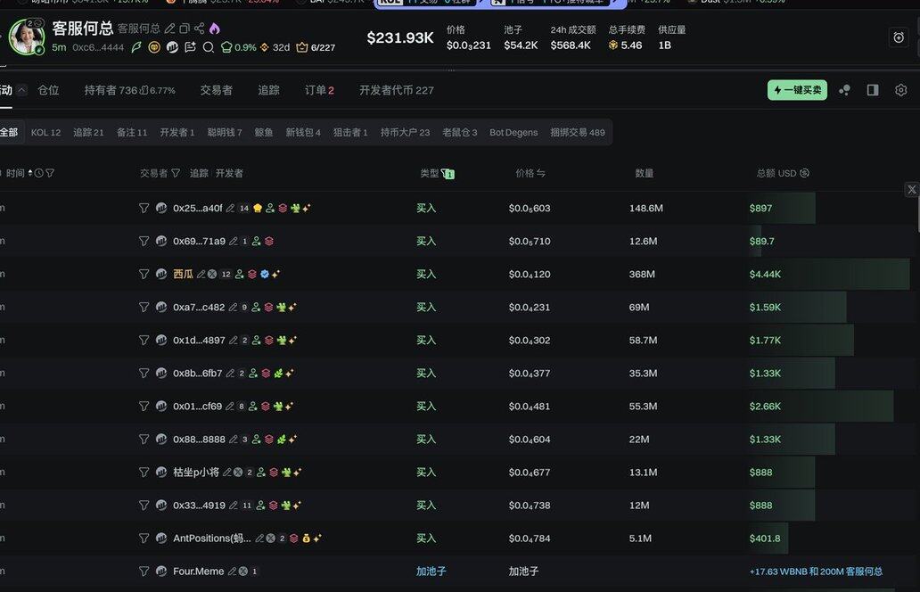Screen dimensions: 920x592
Task: Click the share icon next to 客服何总
Action: coord(199,29)
